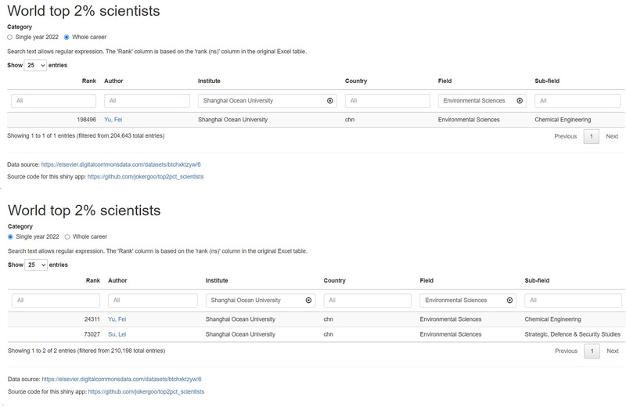
Task: Open author link Su, Lei
Action: pyautogui.click(x=117, y=334)
